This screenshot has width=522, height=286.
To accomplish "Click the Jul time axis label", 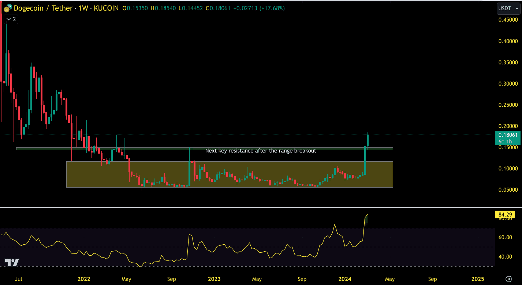I will pos(19,279).
